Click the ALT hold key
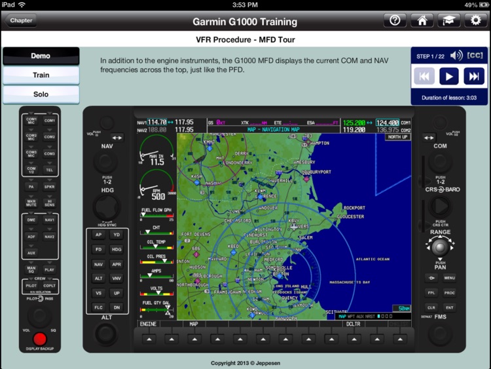Image resolution: width=491 pixels, height=369 pixels. pos(98,278)
